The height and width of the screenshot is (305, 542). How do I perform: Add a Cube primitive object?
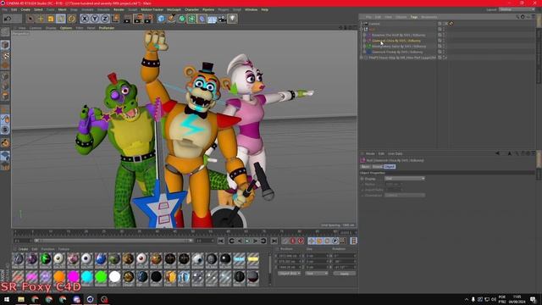click(x=161, y=19)
